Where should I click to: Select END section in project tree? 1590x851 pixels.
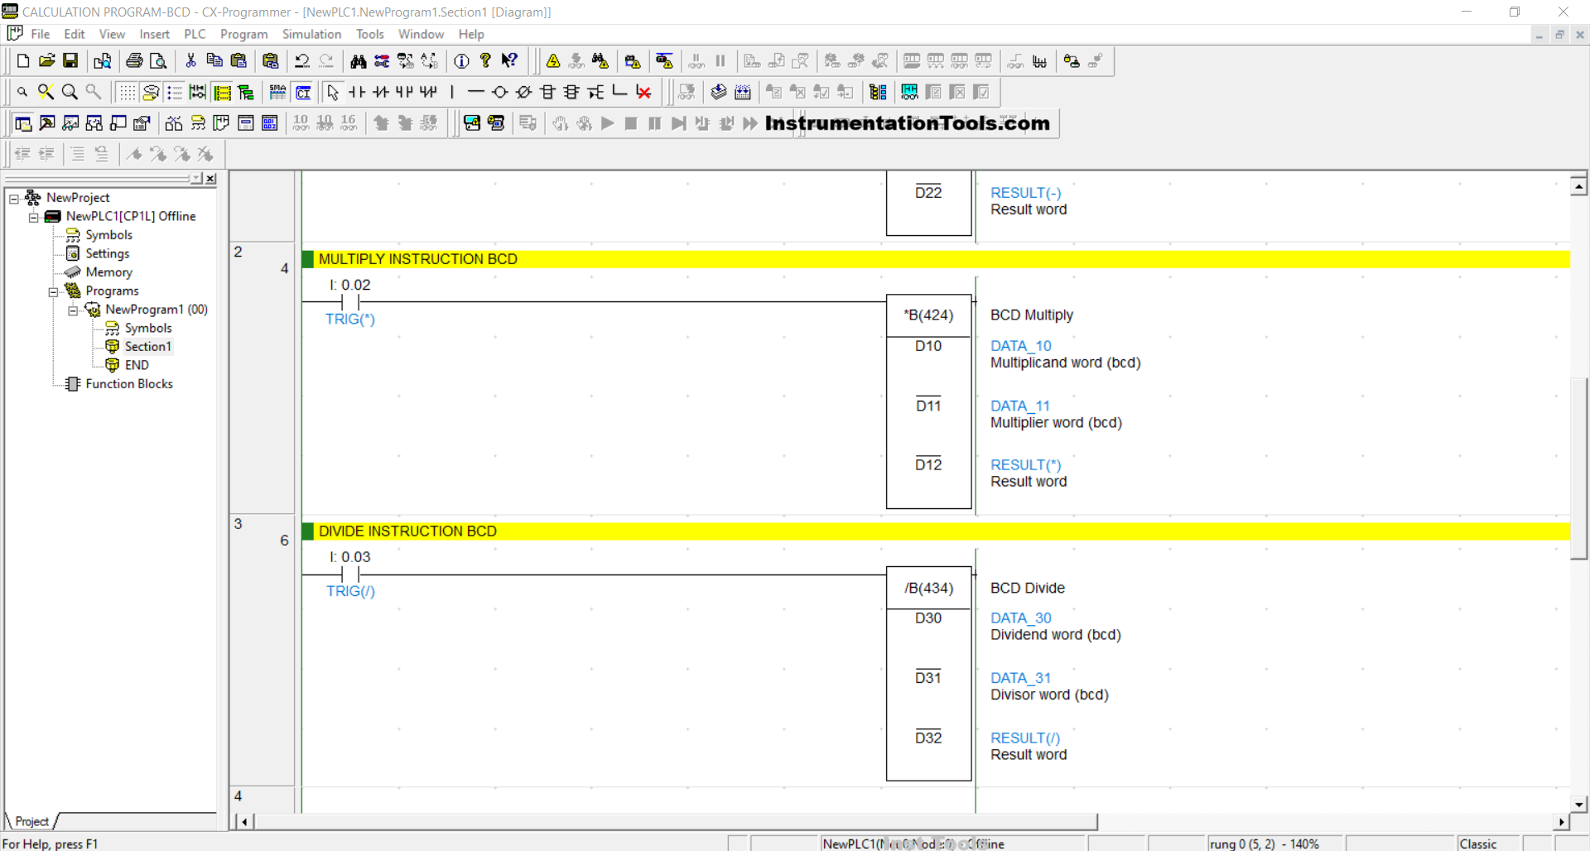pos(137,365)
